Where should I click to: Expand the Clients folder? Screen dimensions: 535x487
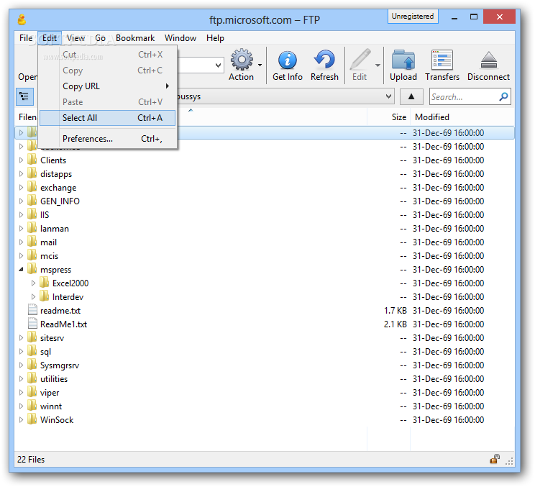coord(21,160)
